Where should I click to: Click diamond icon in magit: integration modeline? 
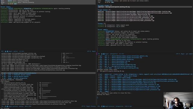[102, 54]
